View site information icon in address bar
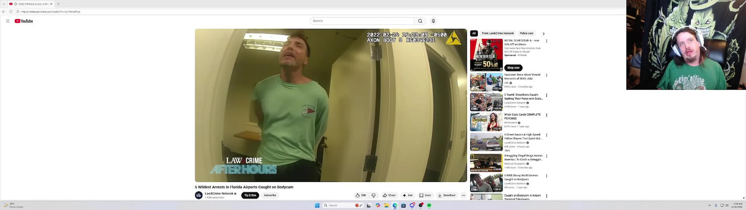746x210 pixels. coord(18,12)
